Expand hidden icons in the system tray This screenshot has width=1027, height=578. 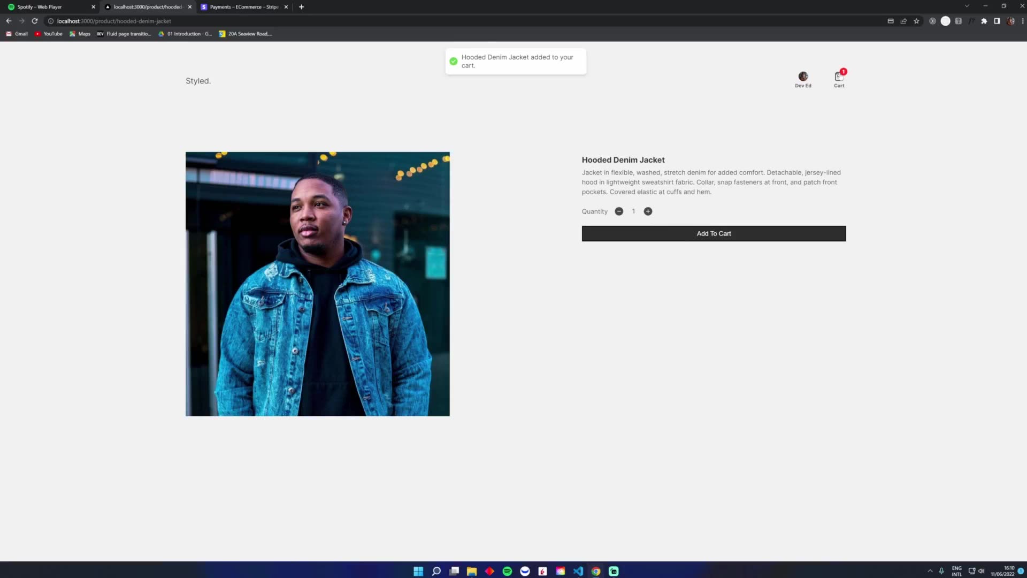[930, 571]
